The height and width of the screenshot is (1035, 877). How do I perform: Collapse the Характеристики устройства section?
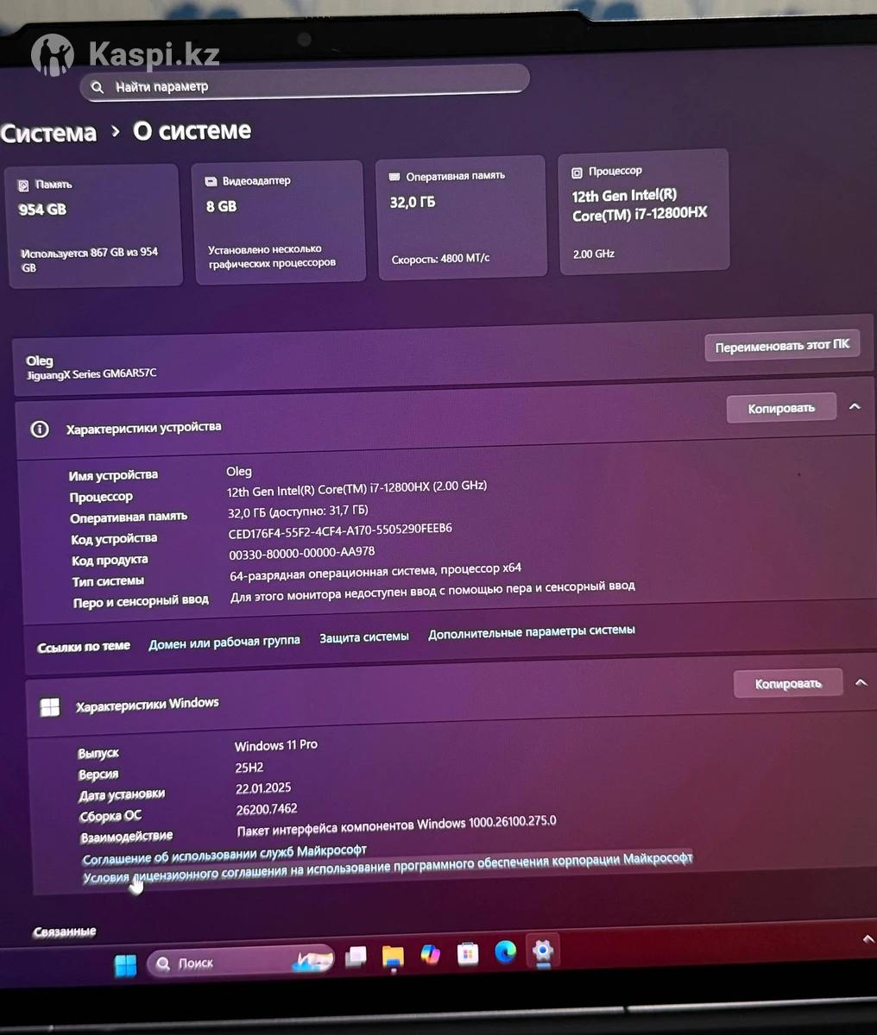[855, 406]
